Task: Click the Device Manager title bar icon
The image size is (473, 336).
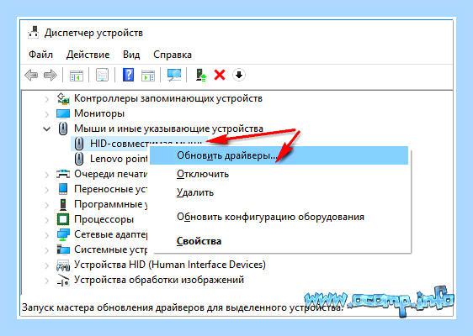Action: coord(33,32)
